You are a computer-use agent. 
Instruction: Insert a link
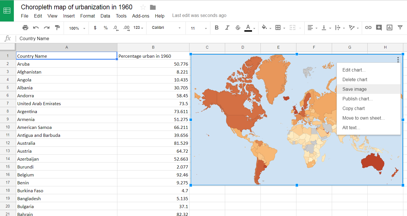click(x=368, y=28)
